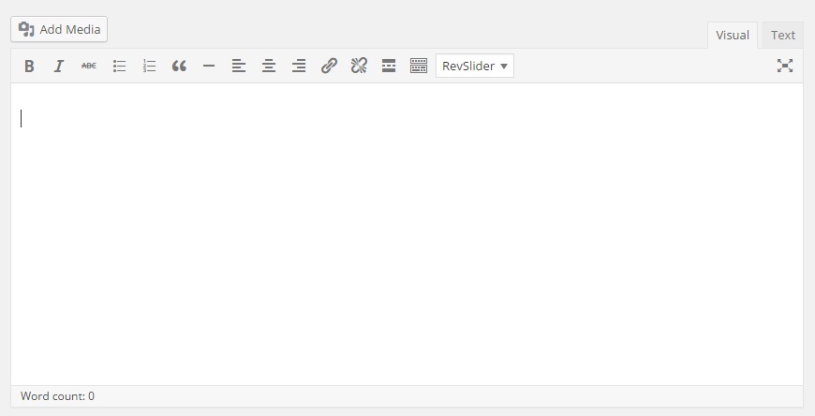Add a blockquote
The height and width of the screenshot is (416, 815).
[179, 66]
